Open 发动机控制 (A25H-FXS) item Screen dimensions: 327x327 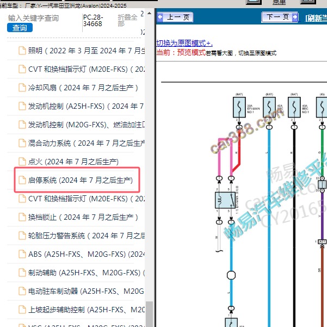(86, 106)
